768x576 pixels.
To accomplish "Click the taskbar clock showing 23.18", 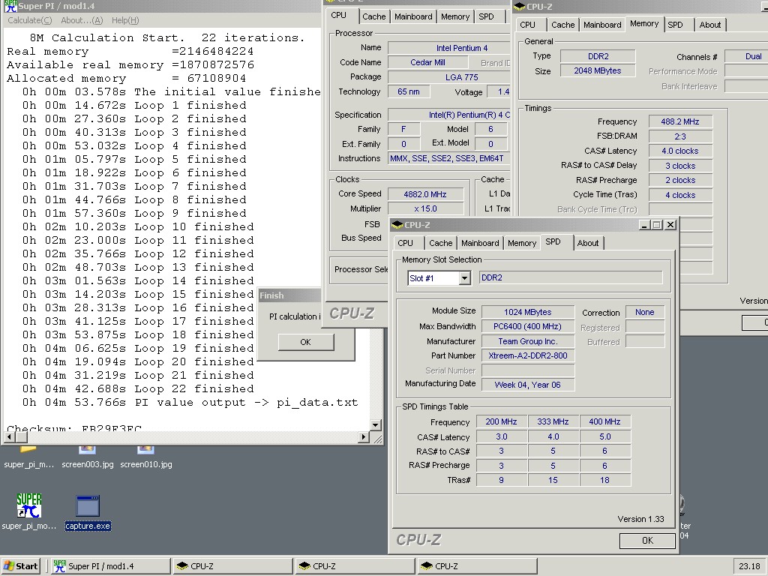I will 749,567.
